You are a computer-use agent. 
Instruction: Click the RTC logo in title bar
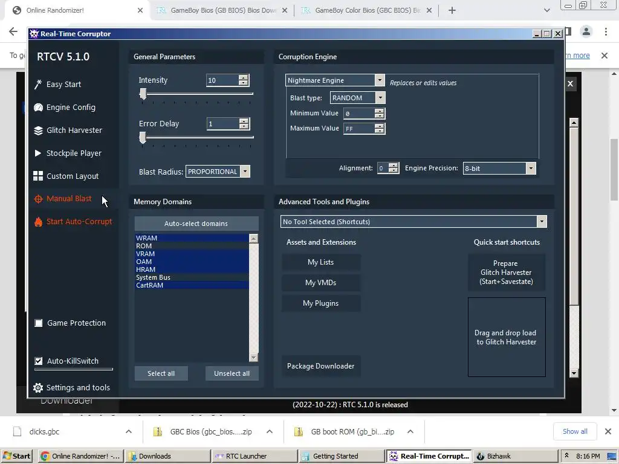coord(34,34)
